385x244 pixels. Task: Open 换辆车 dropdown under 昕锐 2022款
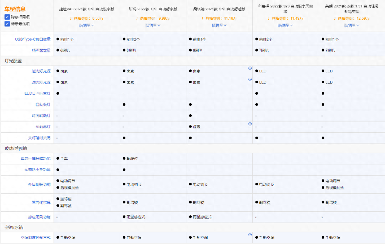pyautogui.click(x=153, y=25)
